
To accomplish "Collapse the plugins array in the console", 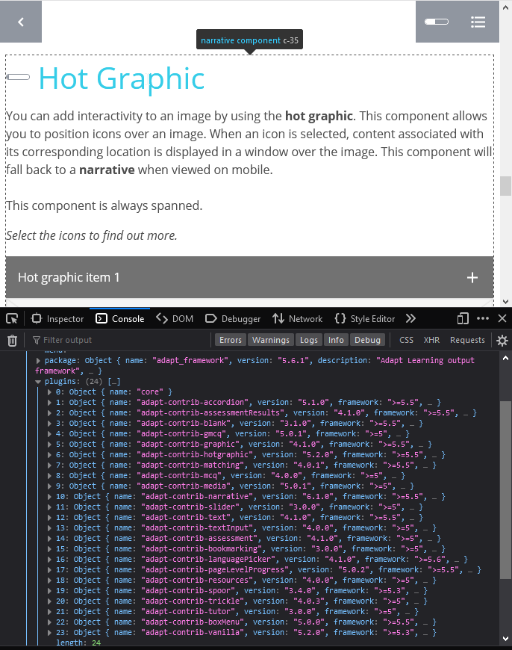I will pyautogui.click(x=39, y=381).
